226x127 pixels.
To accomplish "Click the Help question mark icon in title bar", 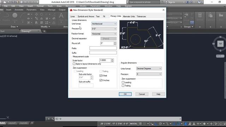I will click(199, 2).
